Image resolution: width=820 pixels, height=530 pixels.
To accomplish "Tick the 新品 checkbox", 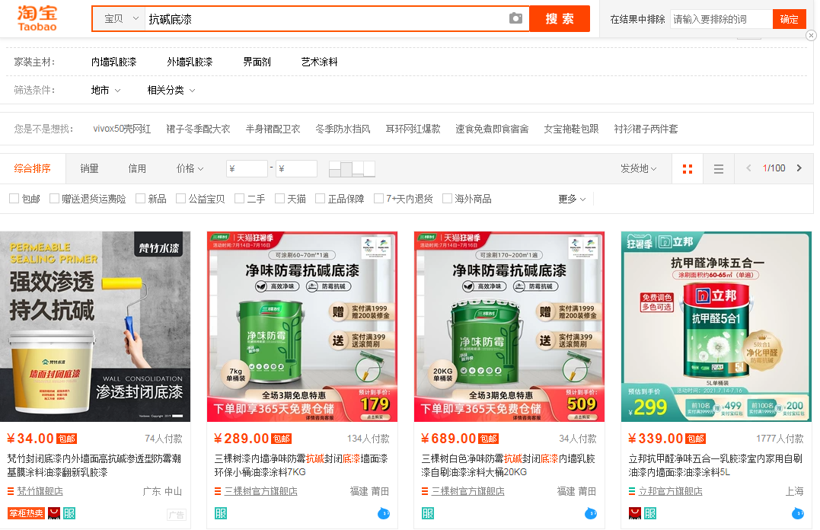I will [x=140, y=199].
